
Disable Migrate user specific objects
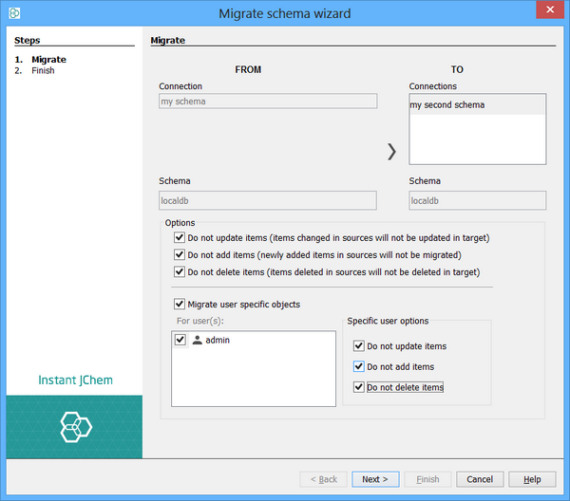180,305
